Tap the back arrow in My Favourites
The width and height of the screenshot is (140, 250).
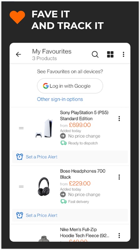click(x=18, y=54)
